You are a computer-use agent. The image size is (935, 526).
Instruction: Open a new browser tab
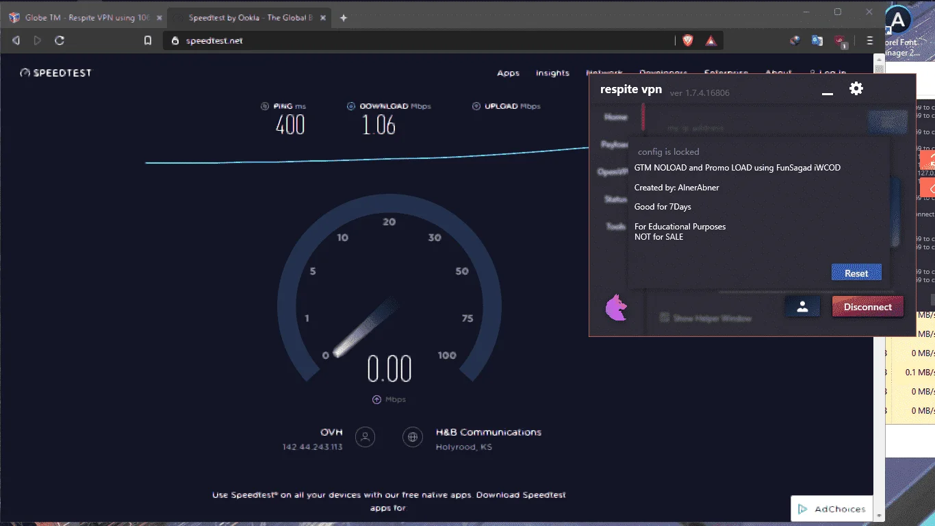point(344,18)
